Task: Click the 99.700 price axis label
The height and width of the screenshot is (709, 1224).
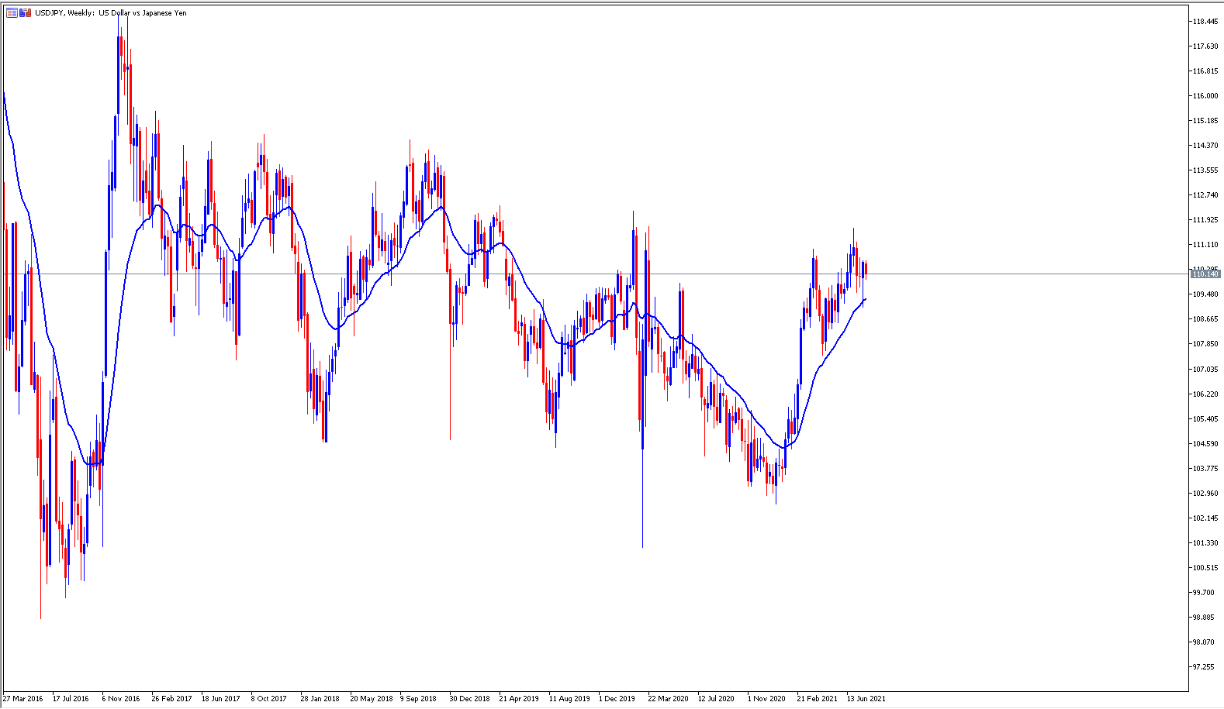Action: [1203, 593]
